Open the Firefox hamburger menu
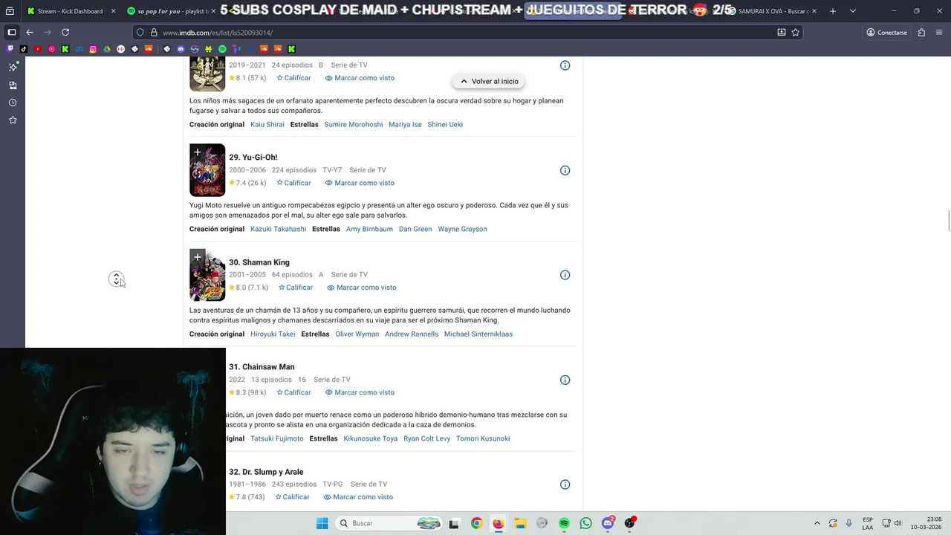951x535 pixels. (x=938, y=33)
